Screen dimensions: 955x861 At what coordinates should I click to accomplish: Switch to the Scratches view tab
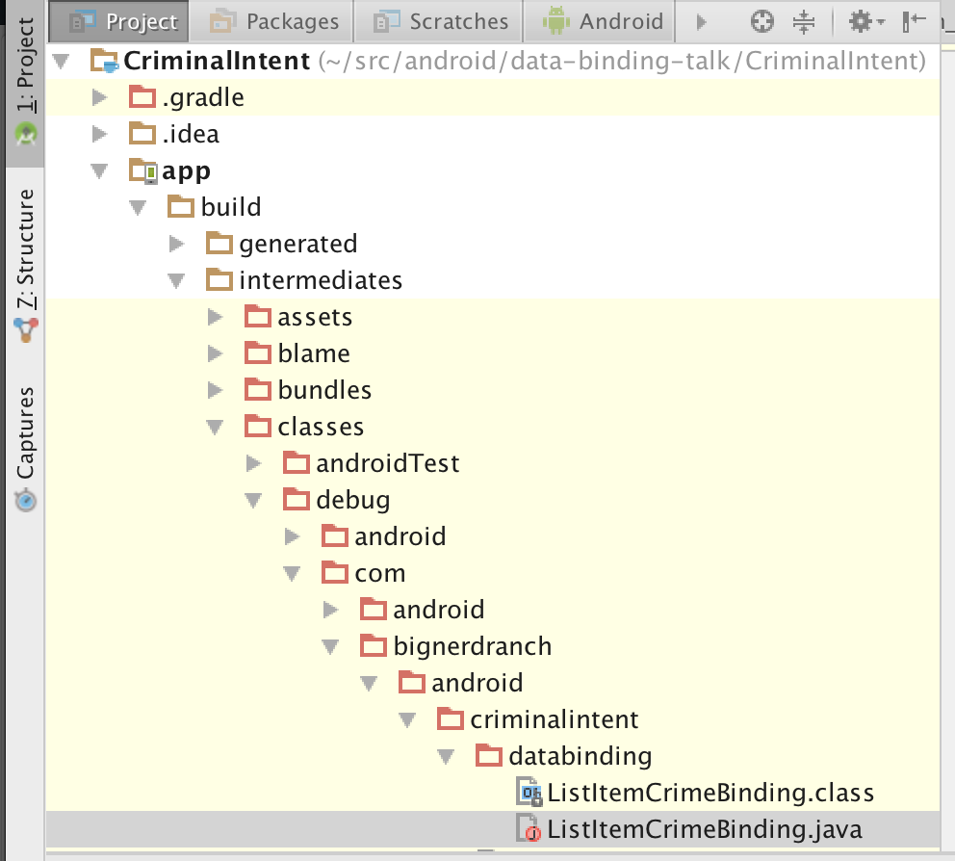coord(439,21)
